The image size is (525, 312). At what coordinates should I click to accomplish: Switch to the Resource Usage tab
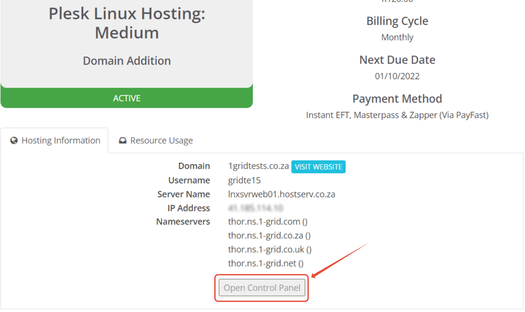156,140
